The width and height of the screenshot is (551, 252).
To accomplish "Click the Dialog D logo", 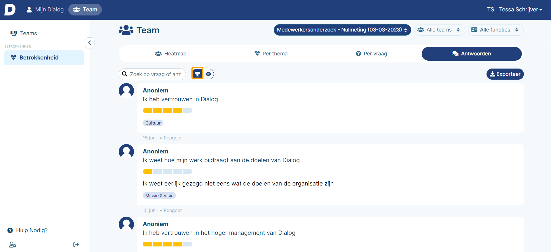I will pos(10,10).
